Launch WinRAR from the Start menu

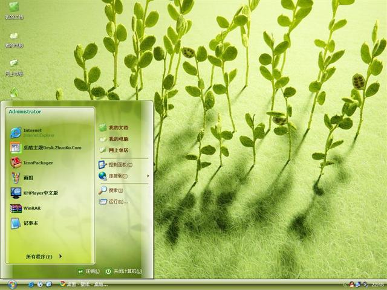point(25,208)
